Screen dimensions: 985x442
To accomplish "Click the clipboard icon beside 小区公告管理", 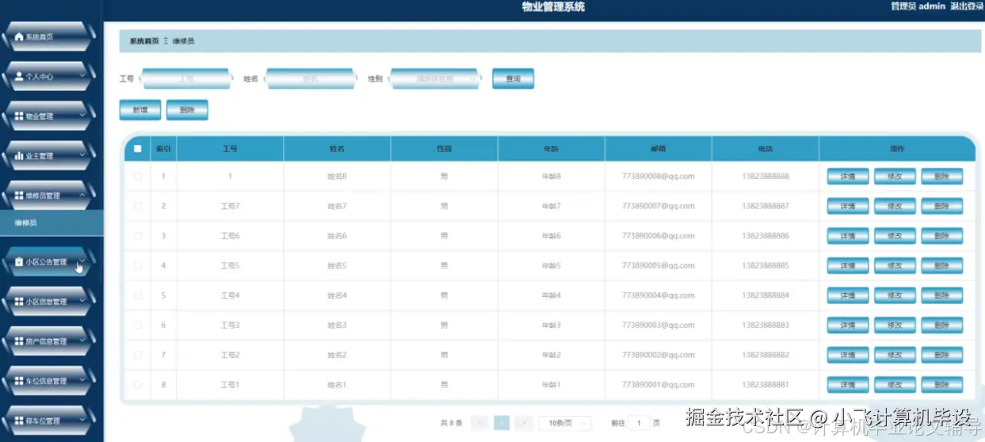I will (x=19, y=262).
